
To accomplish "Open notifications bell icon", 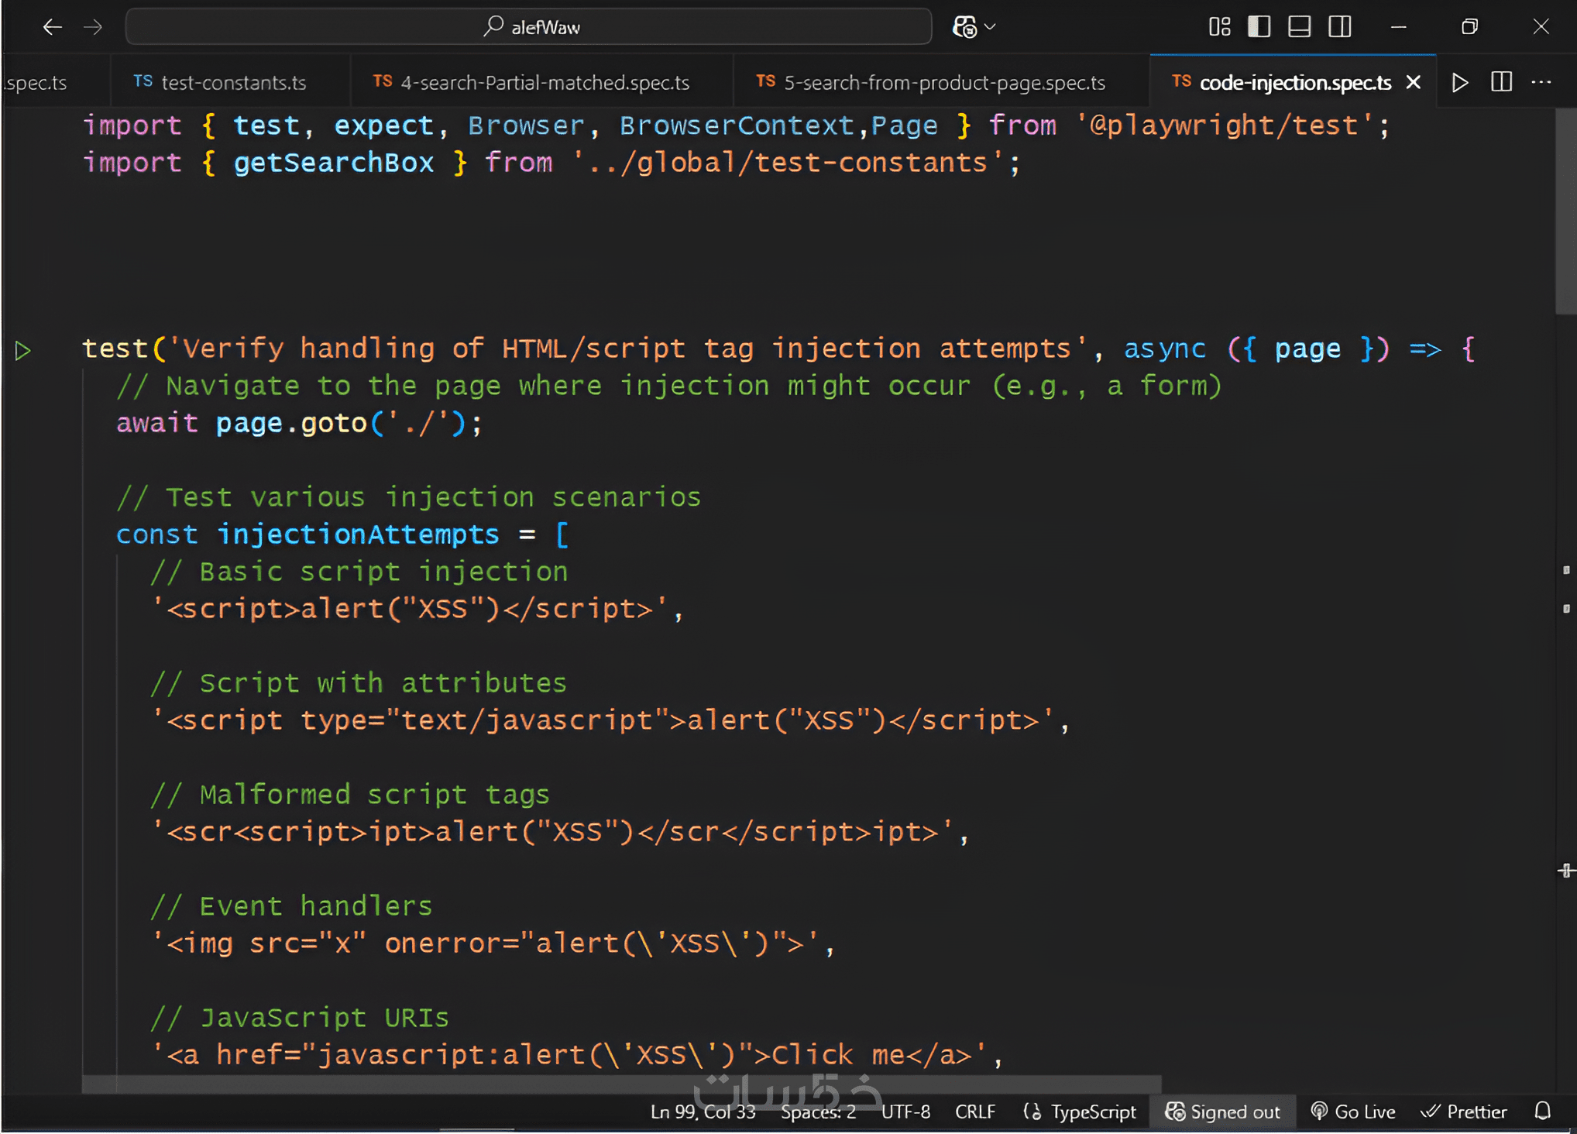I will (1543, 1112).
